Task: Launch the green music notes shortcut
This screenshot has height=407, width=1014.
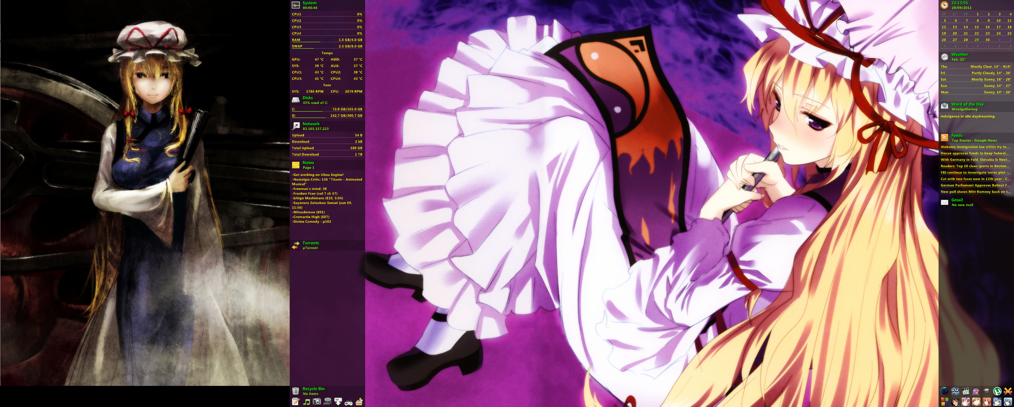Action: tap(306, 401)
